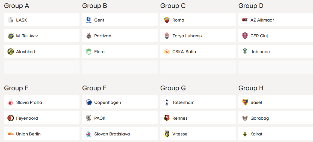Click the Gent team logo
This screenshot has width=313, height=142.
click(x=89, y=20)
